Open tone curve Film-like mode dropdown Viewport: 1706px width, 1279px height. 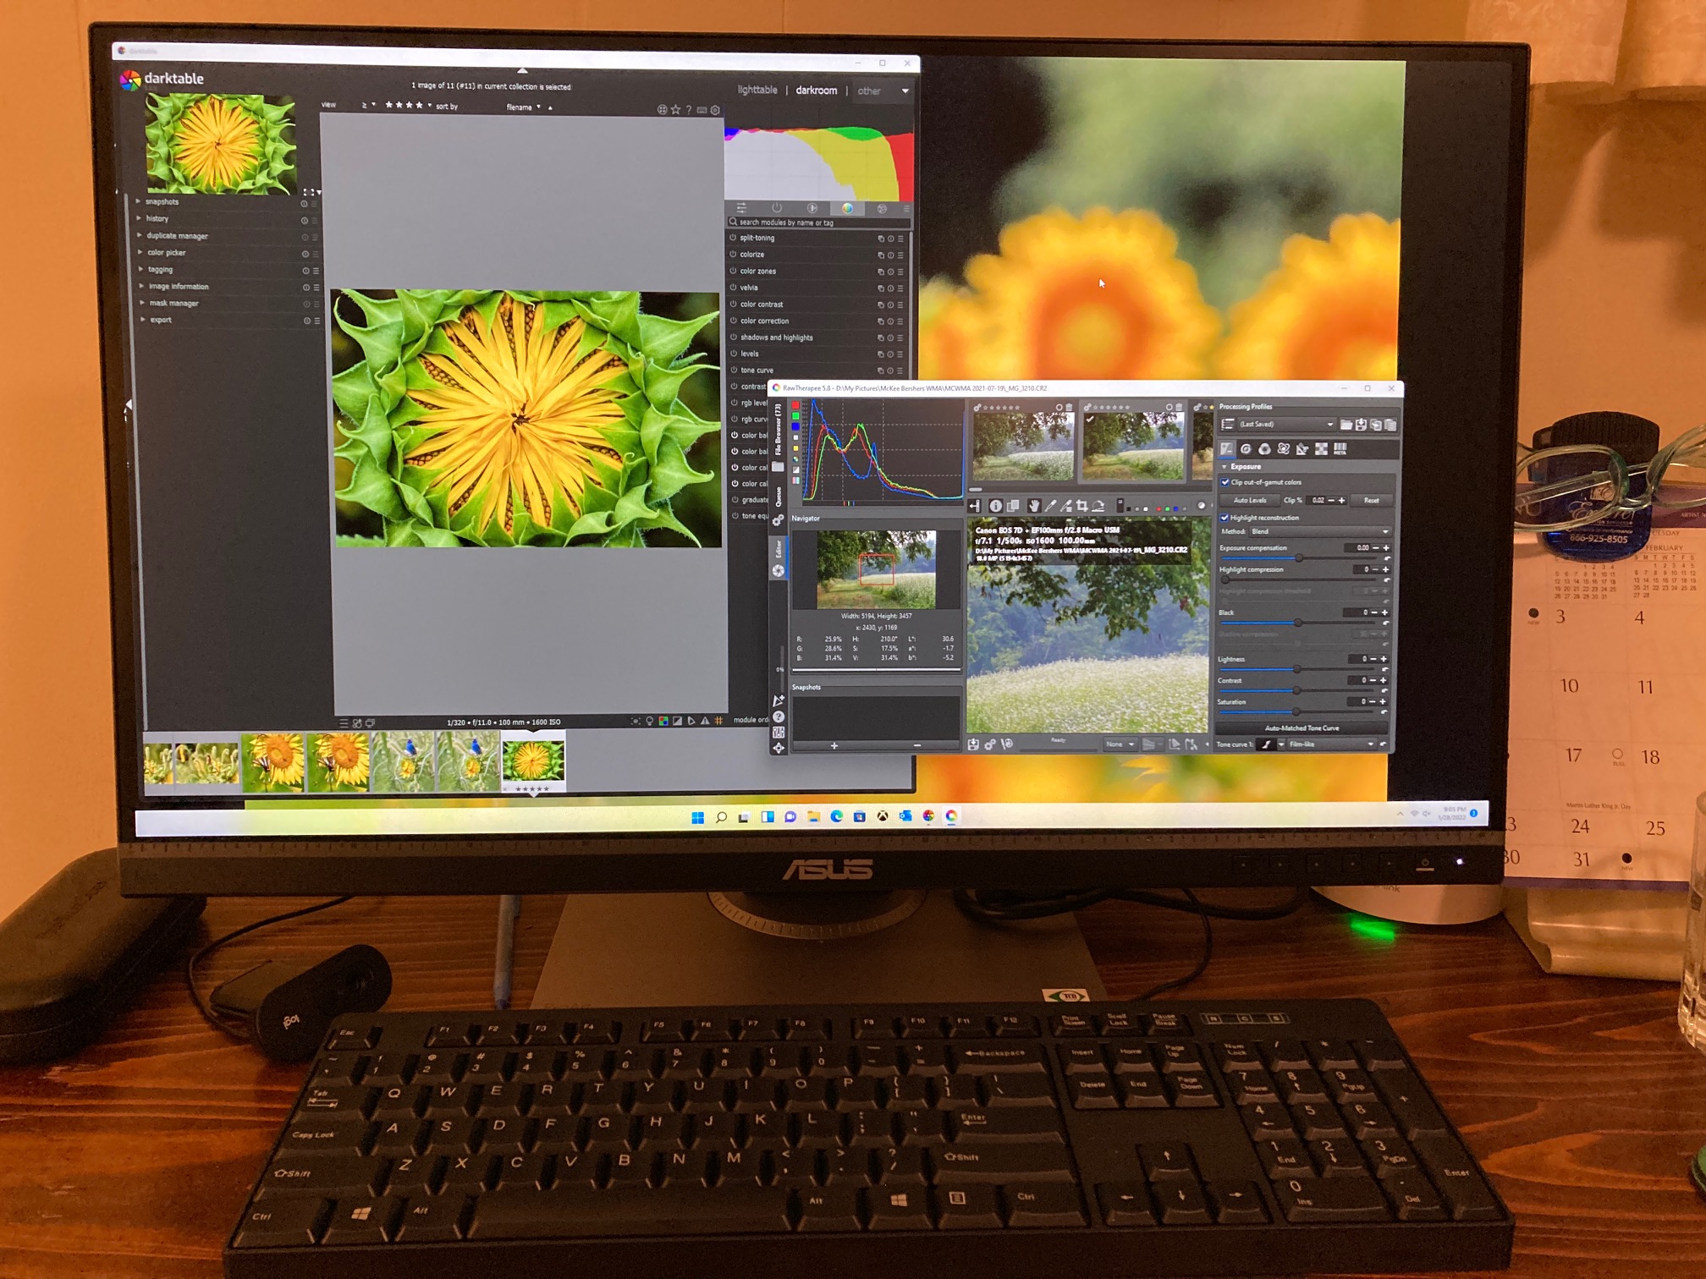pos(1331,744)
